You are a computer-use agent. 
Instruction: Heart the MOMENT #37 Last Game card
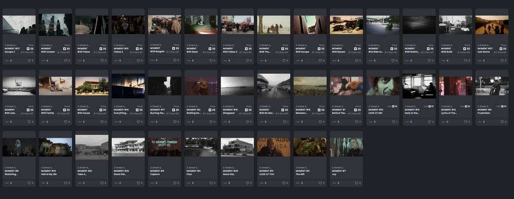pos(503,61)
